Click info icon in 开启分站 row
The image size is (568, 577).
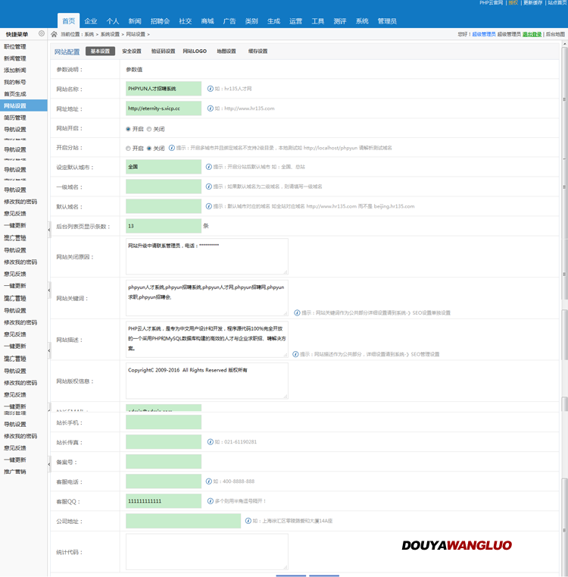coord(172,148)
